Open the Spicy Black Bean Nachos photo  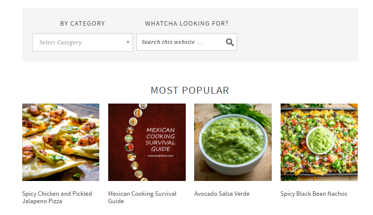pos(319,142)
